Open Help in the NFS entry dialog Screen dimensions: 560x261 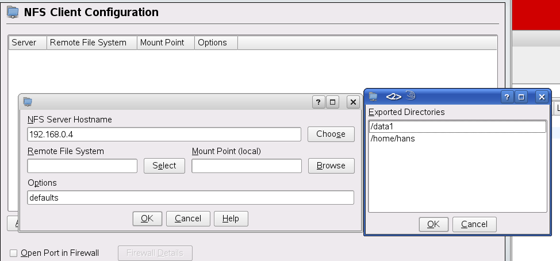[231, 218]
